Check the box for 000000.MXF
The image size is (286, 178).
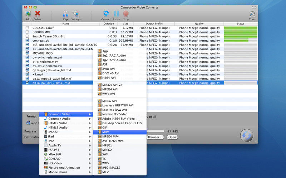(x=27, y=32)
